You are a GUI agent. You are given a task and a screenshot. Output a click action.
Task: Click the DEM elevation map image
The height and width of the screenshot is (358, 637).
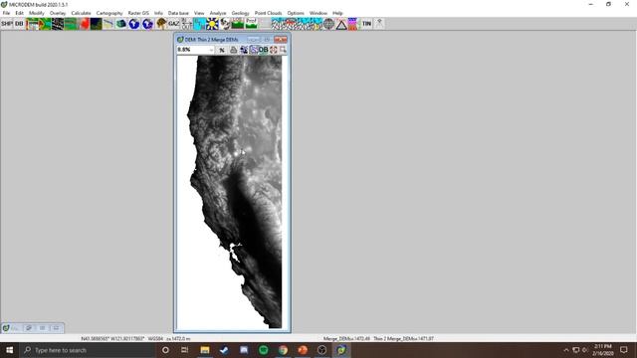pos(232,192)
